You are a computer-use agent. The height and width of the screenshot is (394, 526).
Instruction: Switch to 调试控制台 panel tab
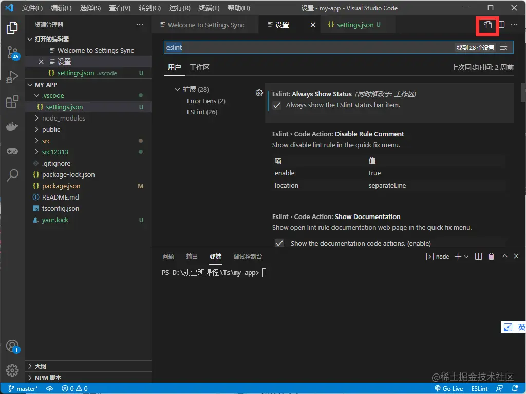(x=248, y=257)
